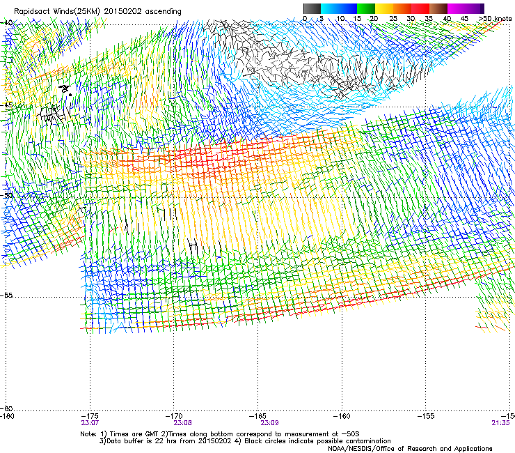Click the purple '21:35' time stamp

pyautogui.click(x=500, y=423)
